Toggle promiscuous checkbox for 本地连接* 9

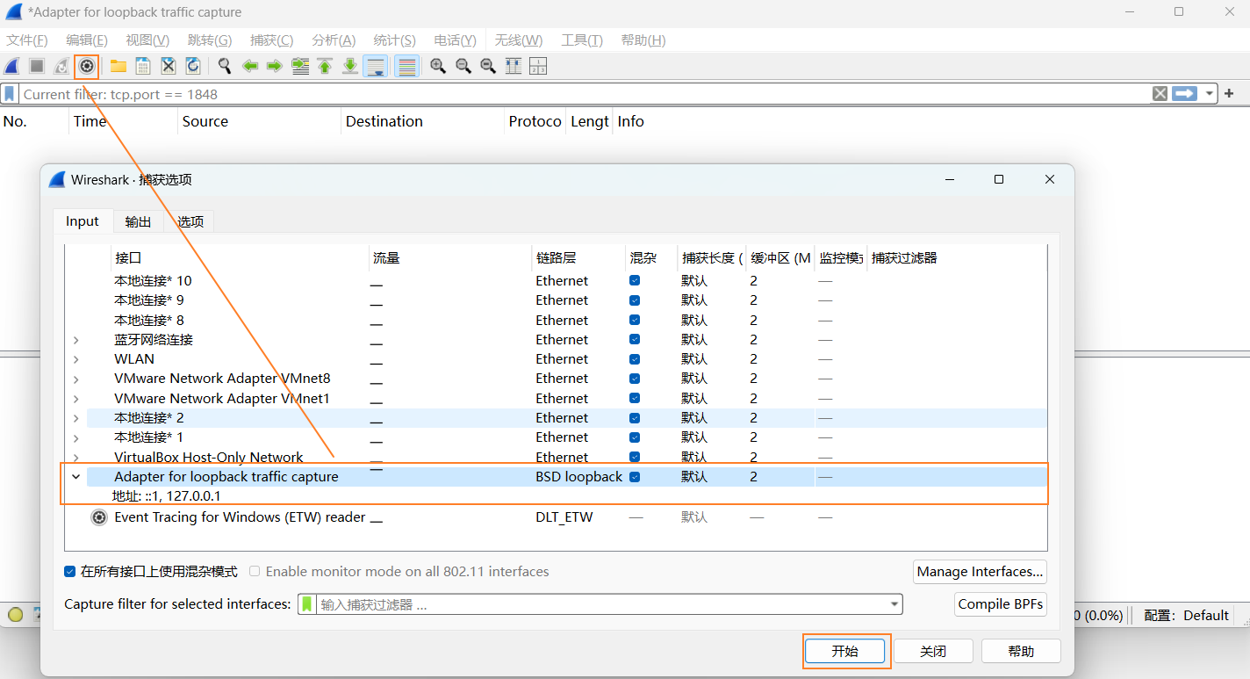(635, 300)
